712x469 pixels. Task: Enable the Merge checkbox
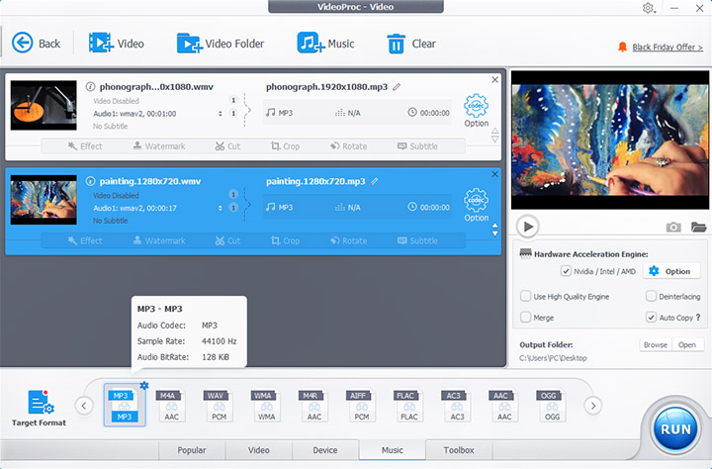[x=525, y=318]
